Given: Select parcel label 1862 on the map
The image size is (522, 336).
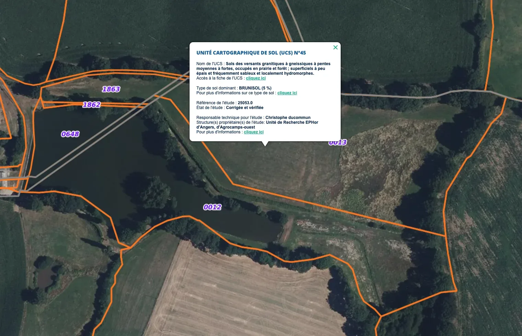Looking at the screenshot, I should pyautogui.click(x=91, y=105).
